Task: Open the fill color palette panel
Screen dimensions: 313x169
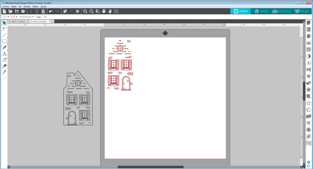Action: [309, 36]
